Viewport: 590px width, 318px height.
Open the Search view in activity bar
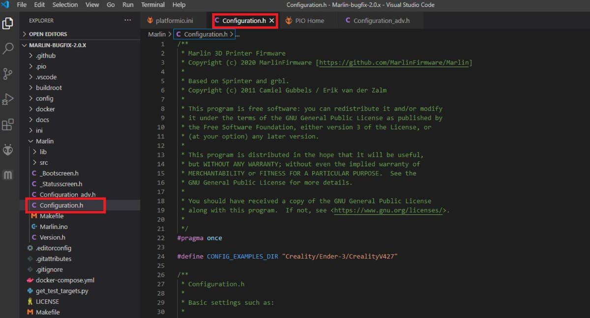(8, 48)
